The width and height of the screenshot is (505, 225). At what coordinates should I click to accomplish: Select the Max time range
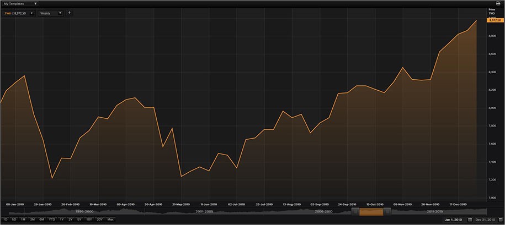[x=110, y=219]
